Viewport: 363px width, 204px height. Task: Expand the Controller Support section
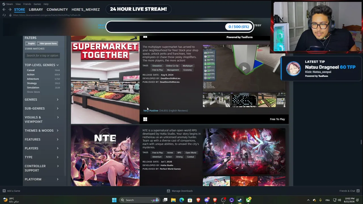tap(42, 168)
